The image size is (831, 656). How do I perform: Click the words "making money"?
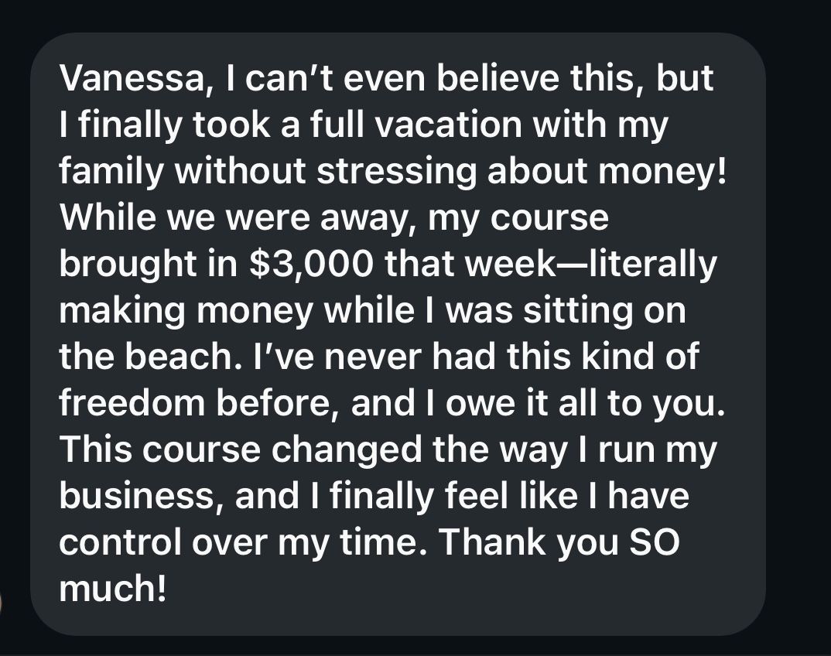[x=186, y=312]
